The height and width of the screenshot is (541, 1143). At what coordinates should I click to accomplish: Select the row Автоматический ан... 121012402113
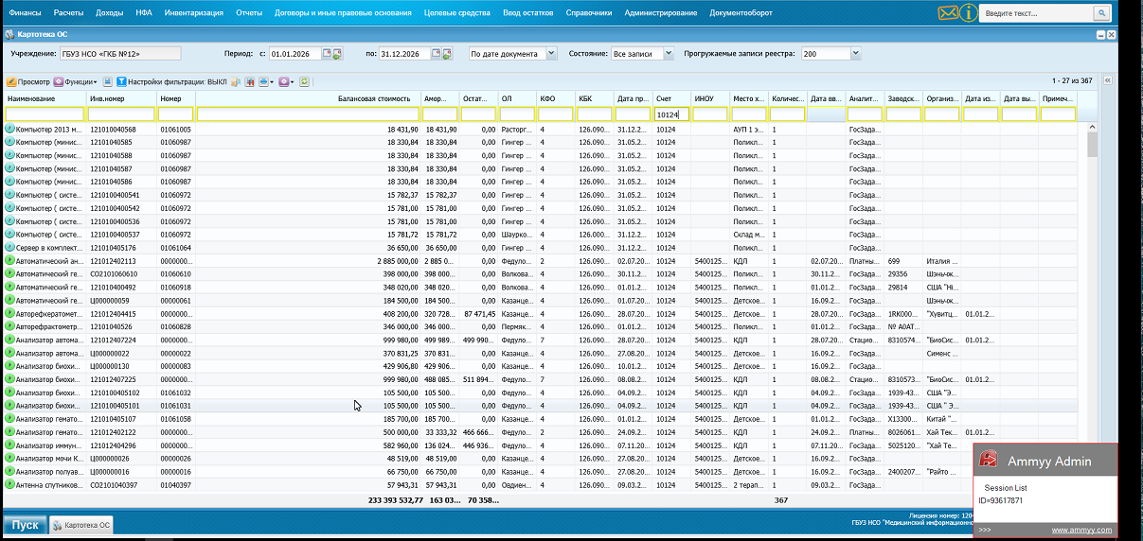(545, 260)
